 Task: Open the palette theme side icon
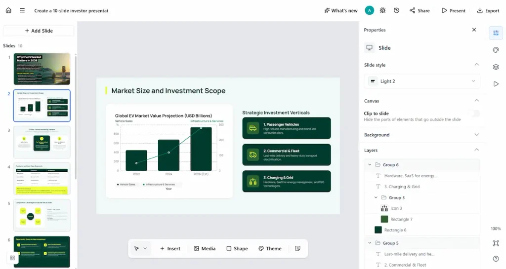tap(496, 50)
